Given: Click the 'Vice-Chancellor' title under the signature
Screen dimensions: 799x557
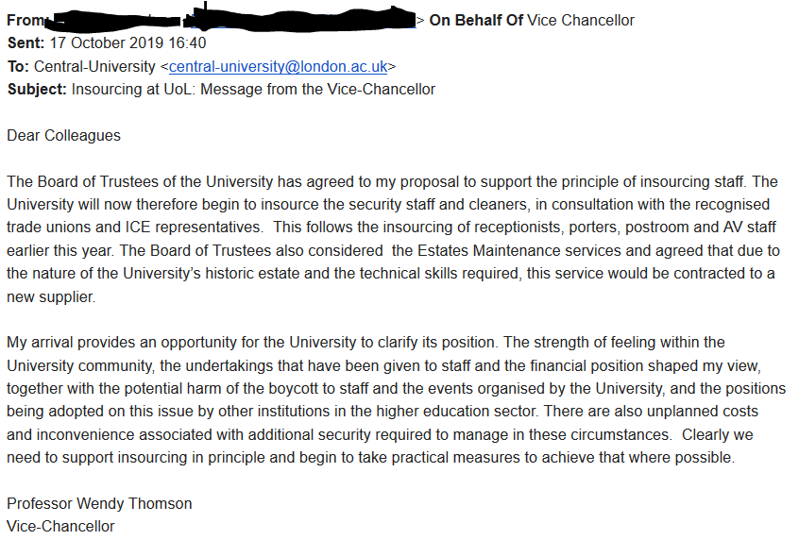Looking at the screenshot, I should 60,526.
